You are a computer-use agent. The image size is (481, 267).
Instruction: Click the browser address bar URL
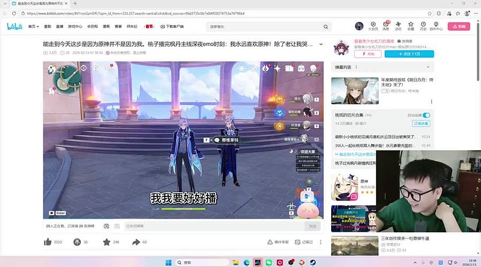pos(135,13)
